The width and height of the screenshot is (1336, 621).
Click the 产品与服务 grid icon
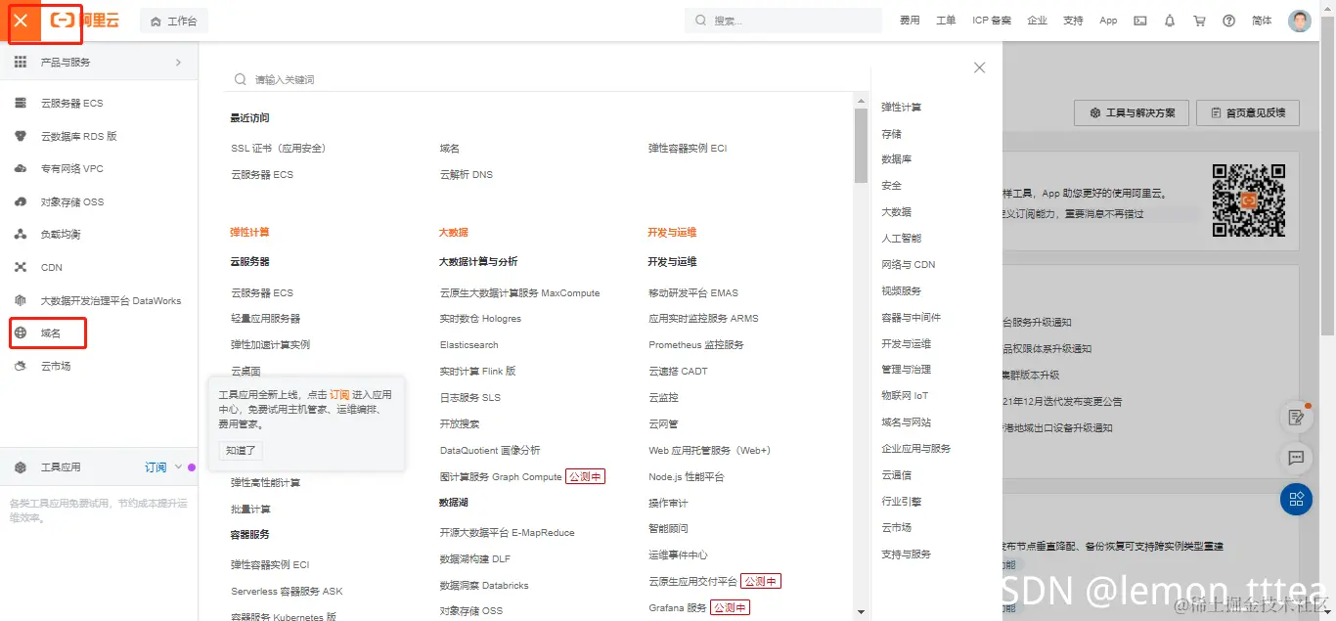(x=21, y=62)
